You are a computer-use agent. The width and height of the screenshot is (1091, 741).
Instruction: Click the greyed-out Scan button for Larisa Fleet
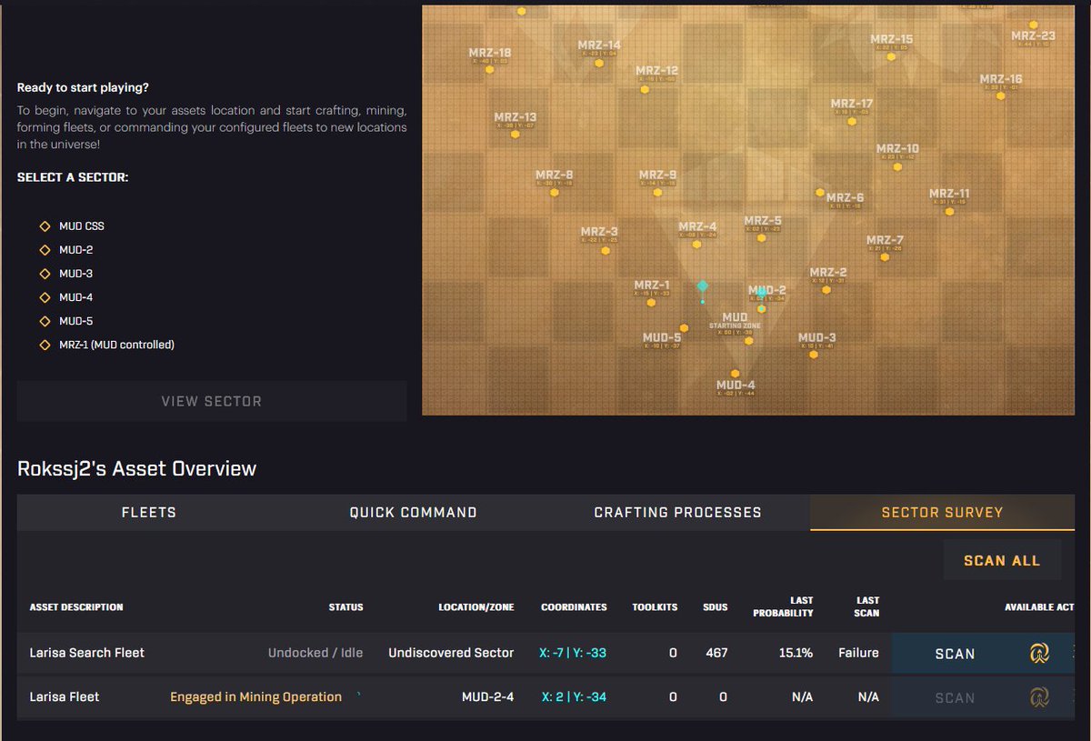(x=955, y=698)
